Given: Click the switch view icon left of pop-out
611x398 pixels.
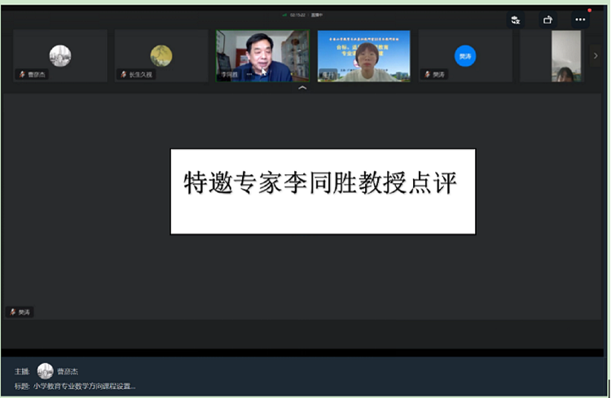Looking at the screenshot, I should tap(516, 20).
